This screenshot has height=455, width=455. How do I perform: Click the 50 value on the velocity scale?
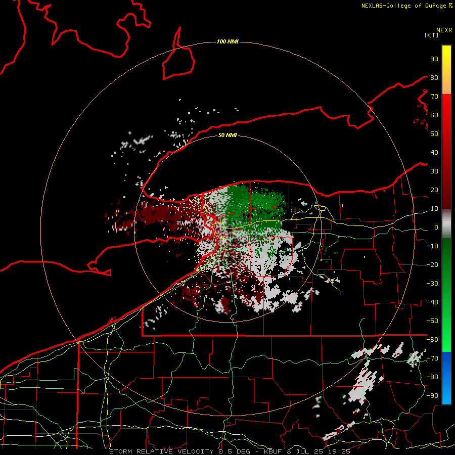(434, 134)
